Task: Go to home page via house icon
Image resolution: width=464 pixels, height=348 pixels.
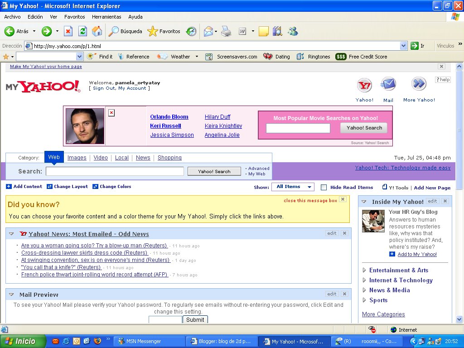Action: tap(97, 31)
